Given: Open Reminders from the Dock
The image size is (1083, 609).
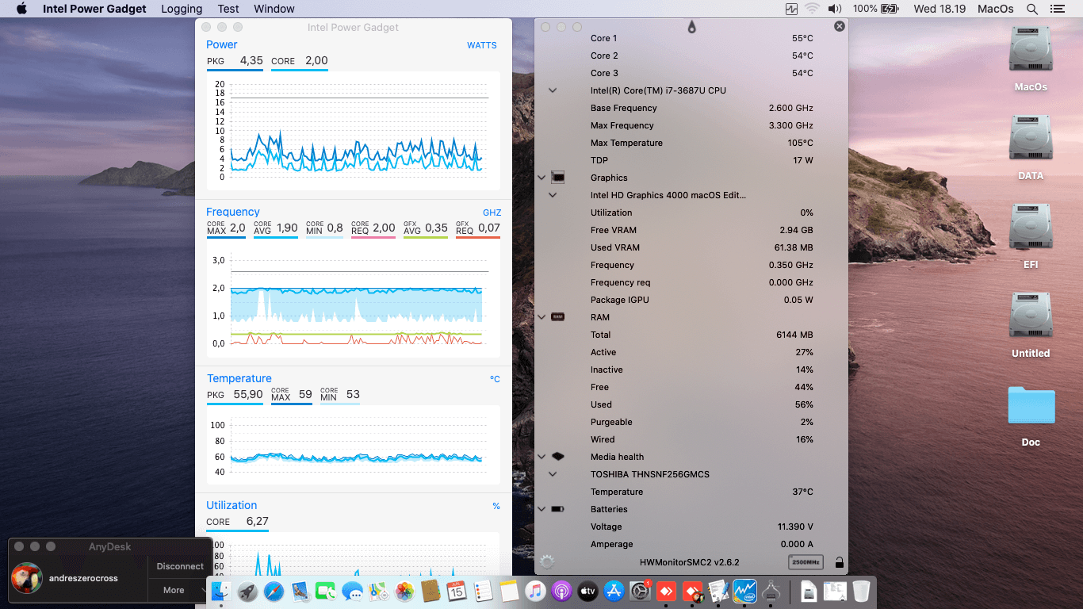Looking at the screenshot, I should coord(483,591).
